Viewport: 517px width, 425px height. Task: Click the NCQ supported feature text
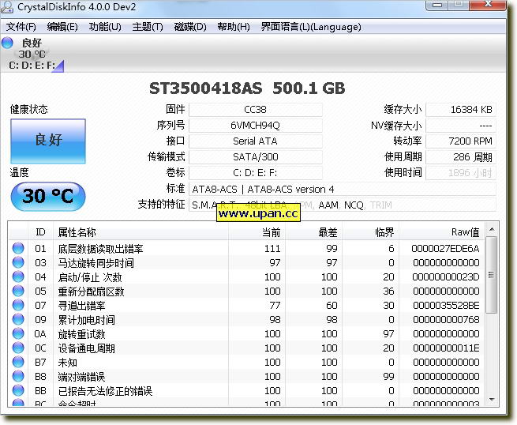click(354, 205)
